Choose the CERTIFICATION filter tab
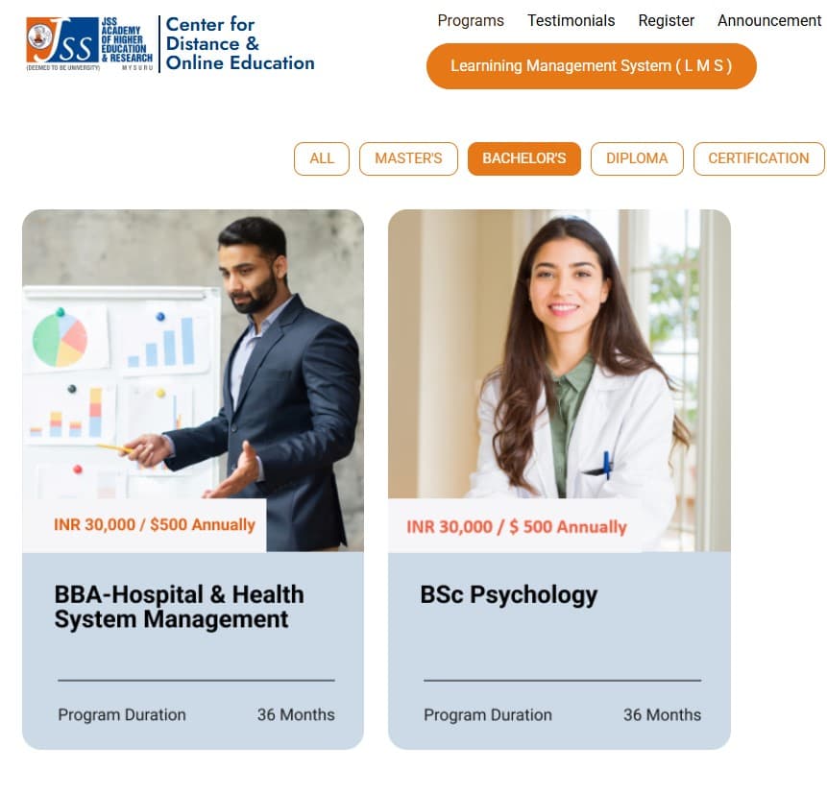The width and height of the screenshot is (827, 795). pyautogui.click(x=758, y=158)
